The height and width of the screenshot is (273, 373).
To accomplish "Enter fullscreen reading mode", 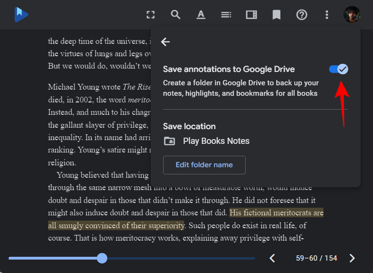I will pos(151,15).
